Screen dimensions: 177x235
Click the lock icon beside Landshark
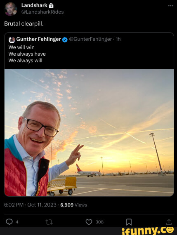tap(51, 6)
